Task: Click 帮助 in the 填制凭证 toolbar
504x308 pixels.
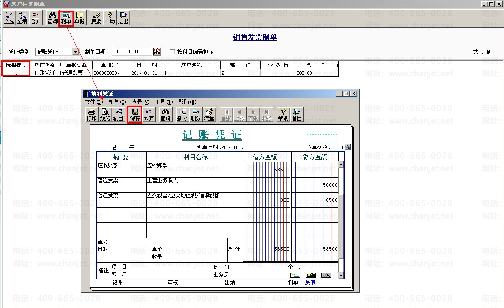Action: tap(283, 115)
